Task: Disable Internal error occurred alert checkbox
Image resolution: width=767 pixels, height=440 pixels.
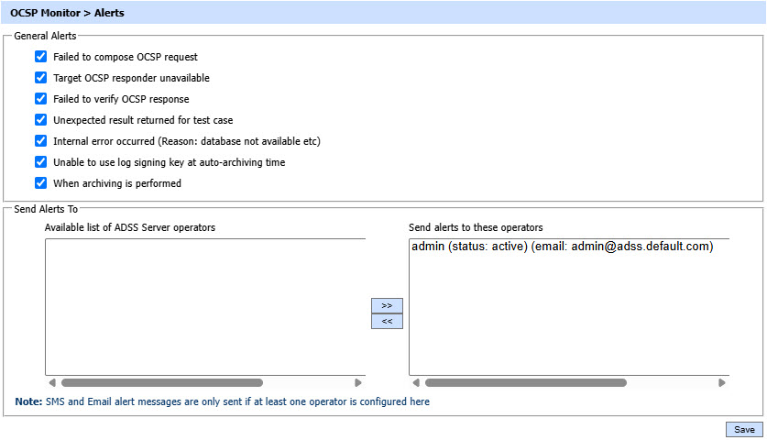Action: click(x=40, y=141)
